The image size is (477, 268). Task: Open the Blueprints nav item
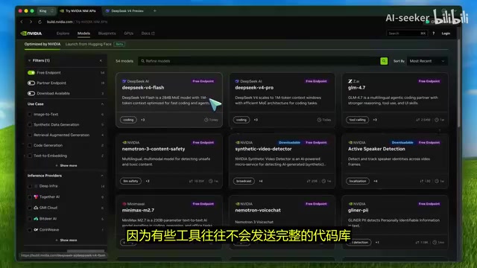click(x=107, y=33)
